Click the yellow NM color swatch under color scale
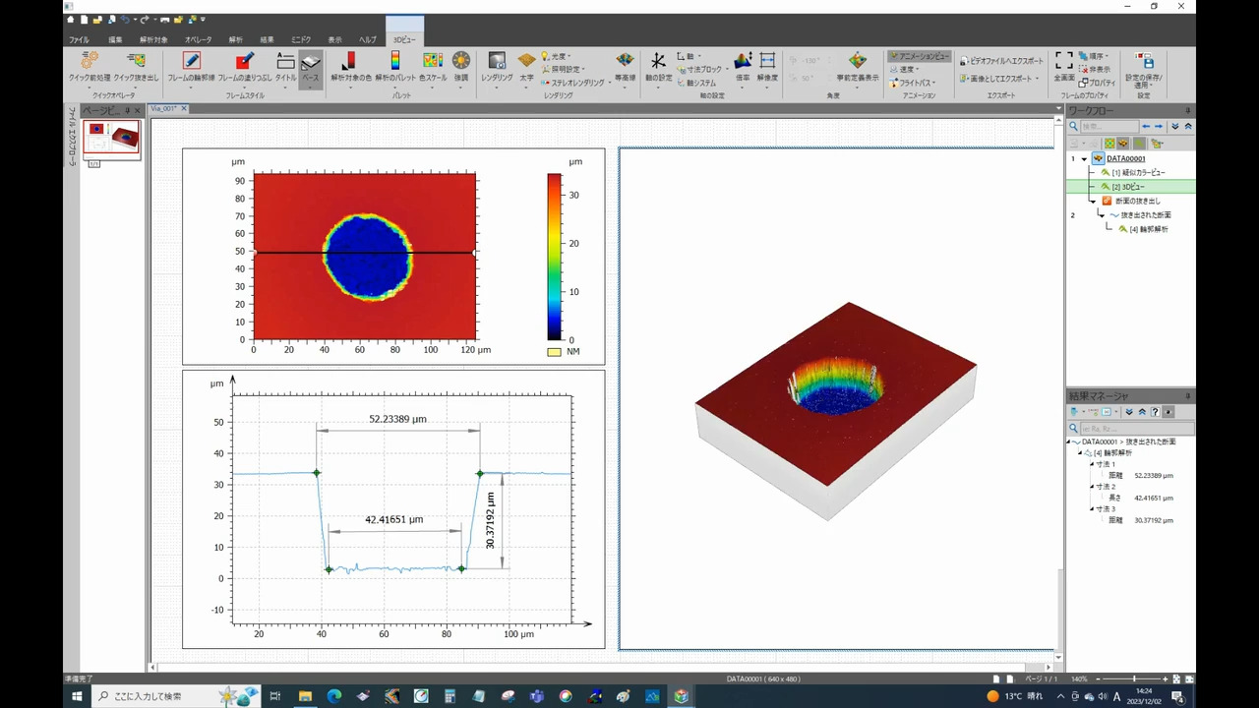 pos(555,351)
